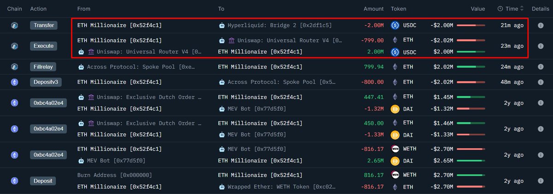Screen dimensions: 553x194
Task: Click the chain icon beside the Transfer action
Action: [14, 25]
